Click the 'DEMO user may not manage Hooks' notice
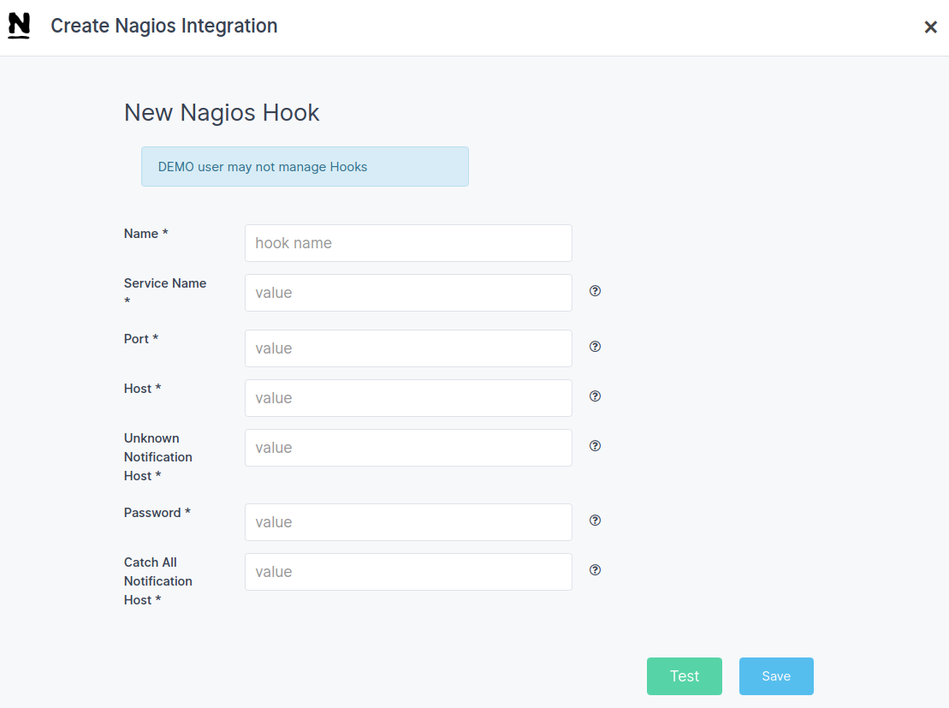The image size is (949, 708). 305,167
